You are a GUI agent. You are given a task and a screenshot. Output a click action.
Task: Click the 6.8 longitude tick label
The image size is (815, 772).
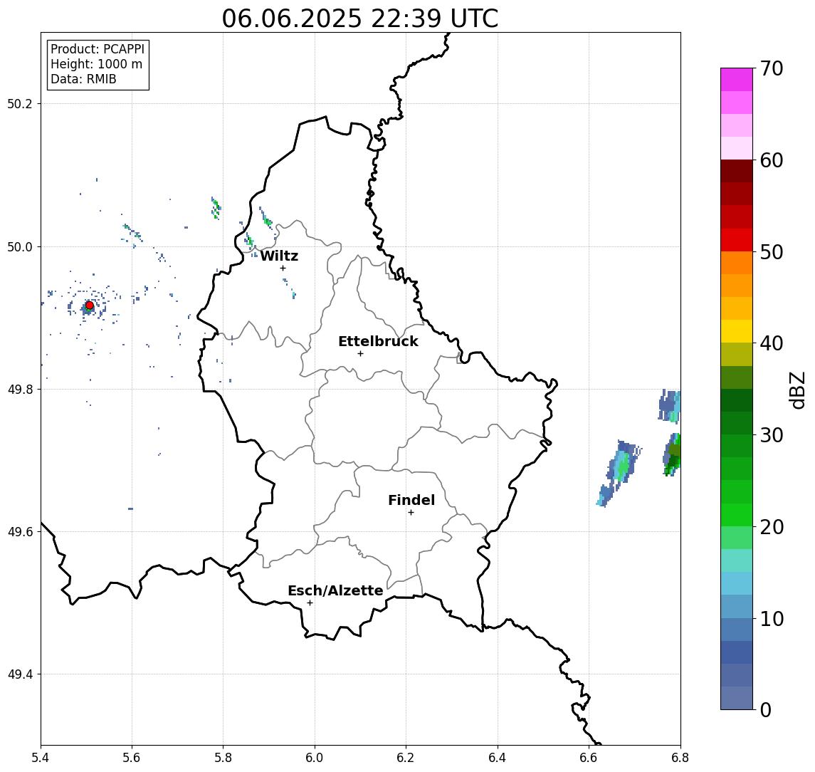tap(680, 758)
